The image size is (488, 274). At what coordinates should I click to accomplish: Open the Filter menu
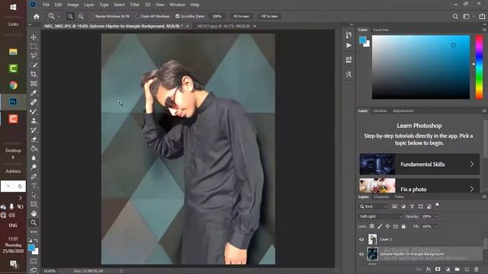[x=135, y=5]
